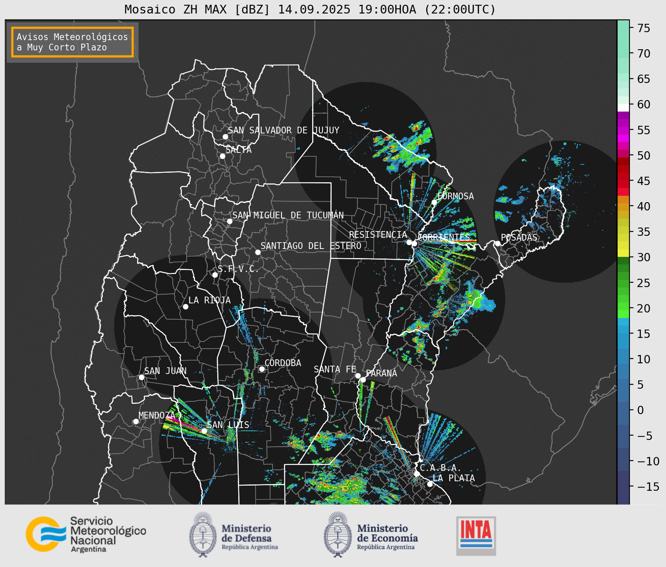The image size is (666, 567).
Task: Select the Resistencia city dot
Action: point(409,242)
